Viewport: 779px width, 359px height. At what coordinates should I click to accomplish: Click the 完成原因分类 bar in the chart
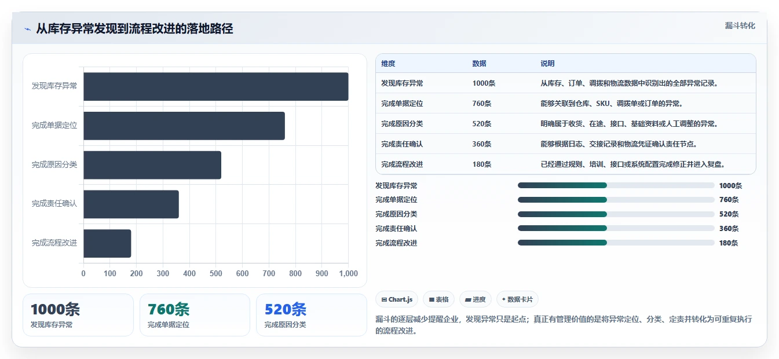coord(152,165)
